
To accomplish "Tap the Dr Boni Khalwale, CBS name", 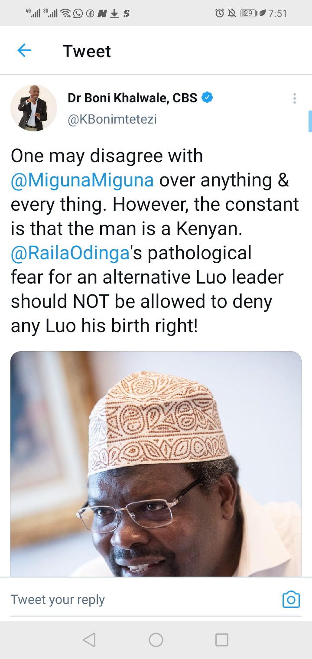I will click(133, 98).
